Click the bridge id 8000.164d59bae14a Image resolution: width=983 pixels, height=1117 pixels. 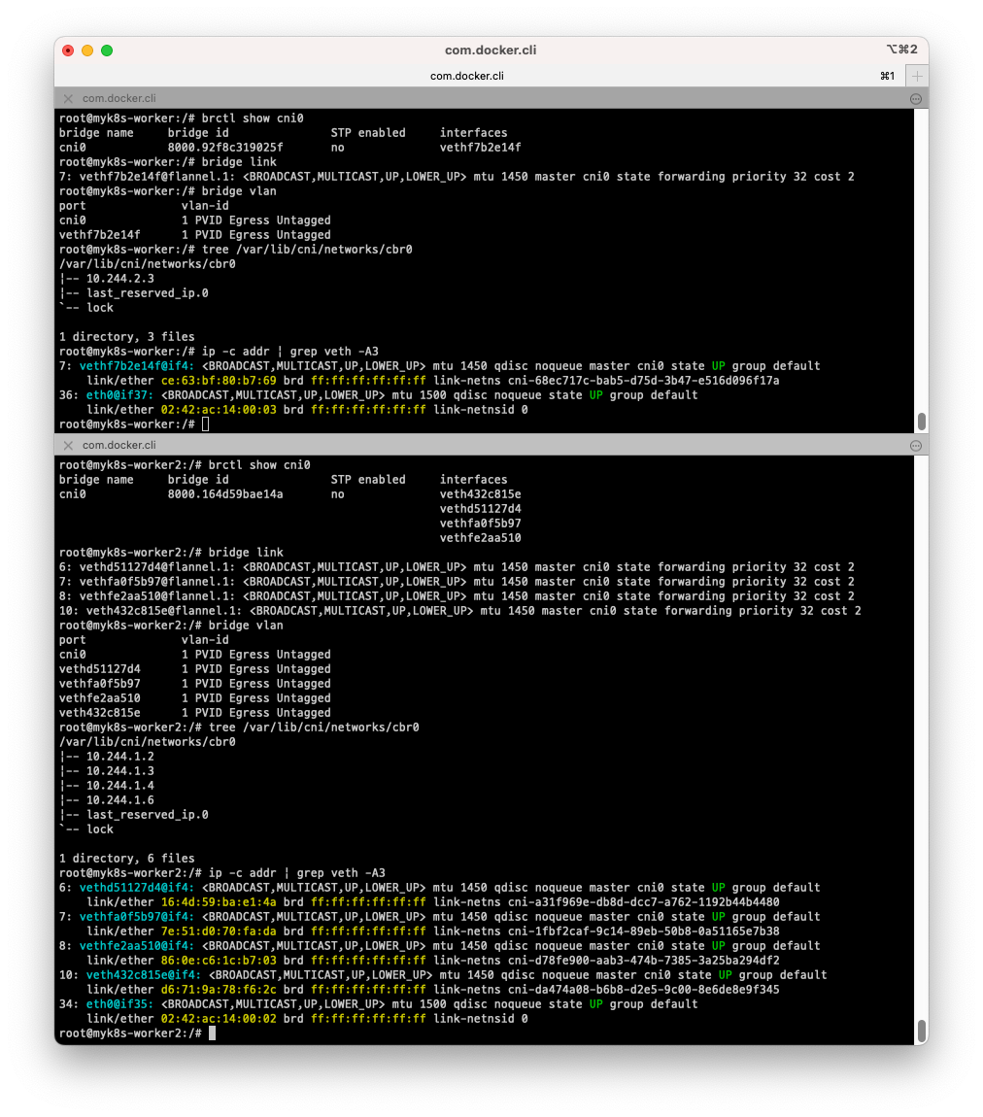pyautogui.click(x=225, y=494)
